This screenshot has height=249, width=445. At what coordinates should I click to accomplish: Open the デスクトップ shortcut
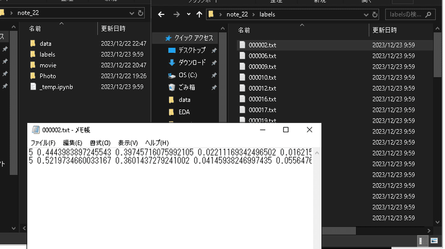point(187,50)
